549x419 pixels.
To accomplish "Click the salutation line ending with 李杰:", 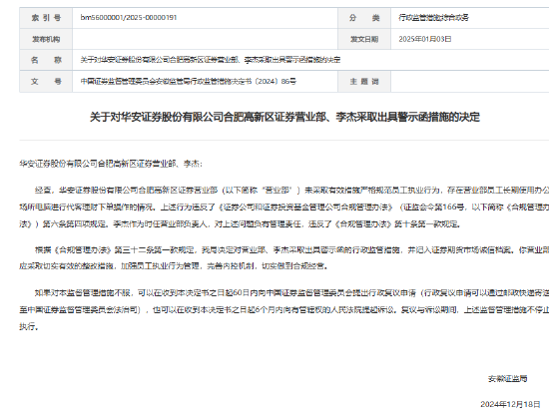I will (111, 164).
